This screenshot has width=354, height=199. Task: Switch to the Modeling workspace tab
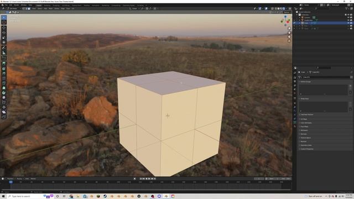[47, 5]
